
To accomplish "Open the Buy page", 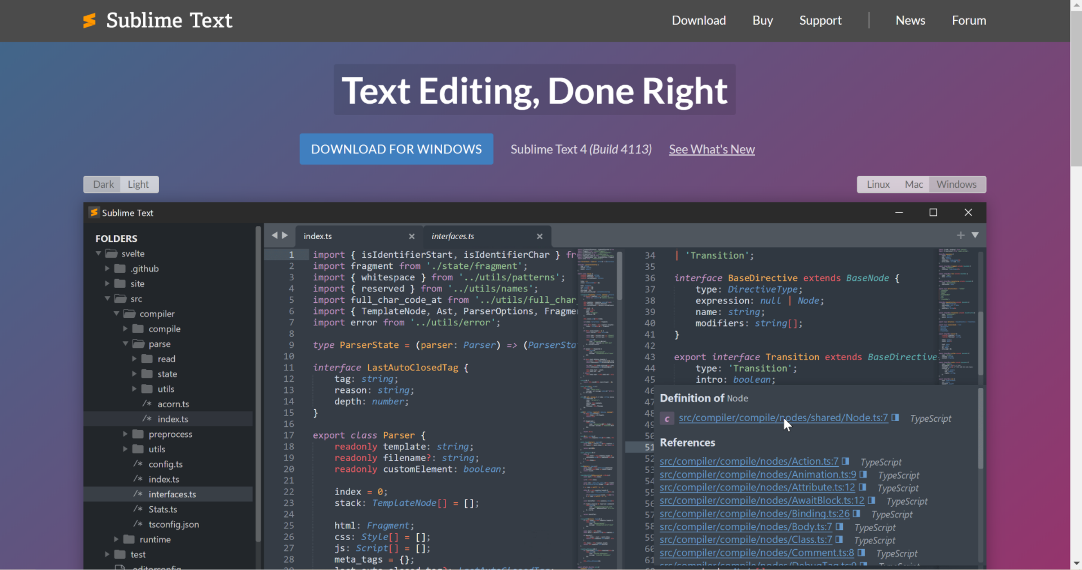I will [x=762, y=20].
